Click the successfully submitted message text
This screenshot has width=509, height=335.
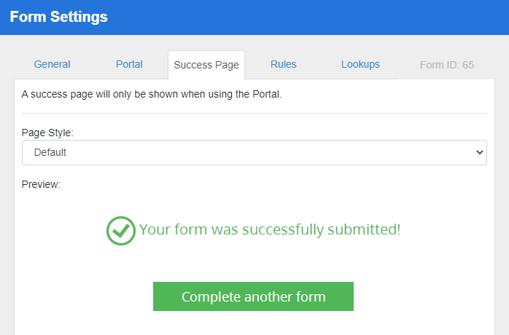[x=270, y=229]
